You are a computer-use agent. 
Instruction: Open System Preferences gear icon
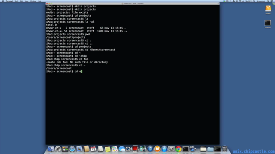point(171,149)
